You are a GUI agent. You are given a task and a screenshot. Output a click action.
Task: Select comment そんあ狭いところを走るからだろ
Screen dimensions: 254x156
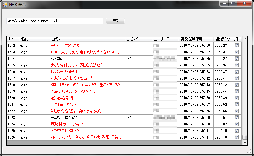73,91
